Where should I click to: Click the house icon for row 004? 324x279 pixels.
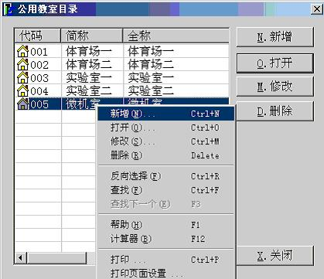pos(22,90)
